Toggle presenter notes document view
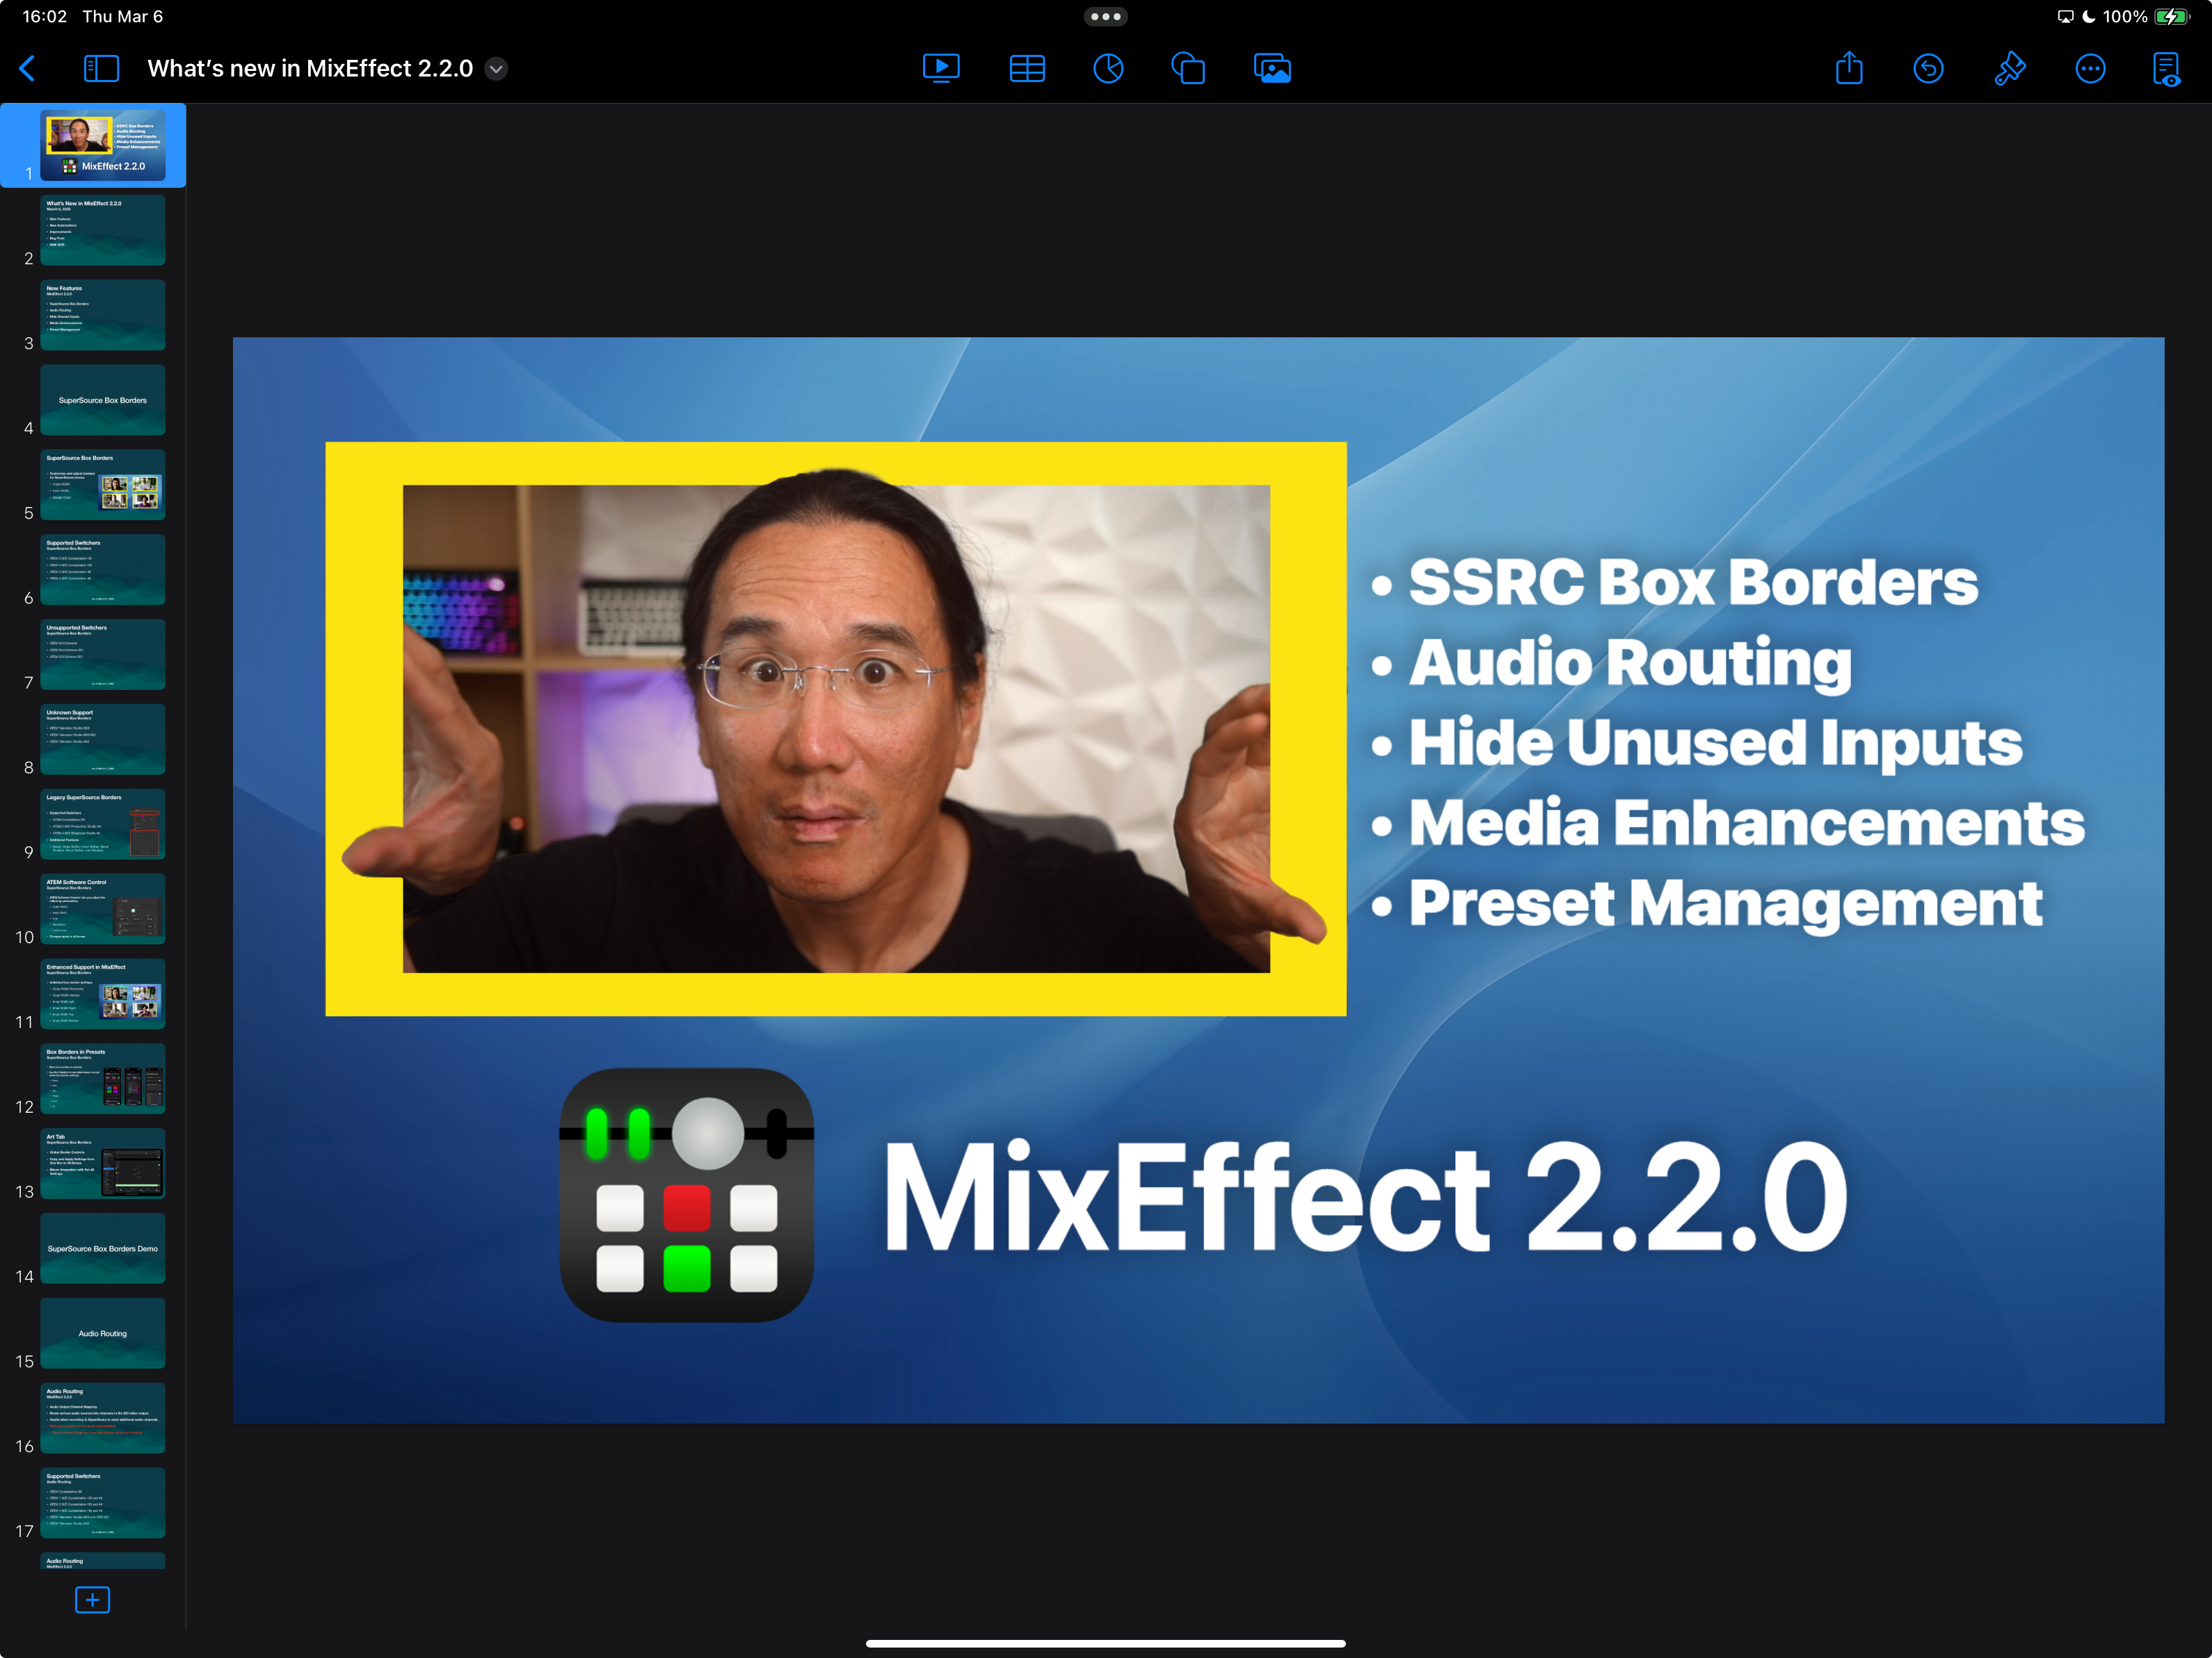Image resolution: width=2212 pixels, height=1658 pixels. (x=2166, y=68)
